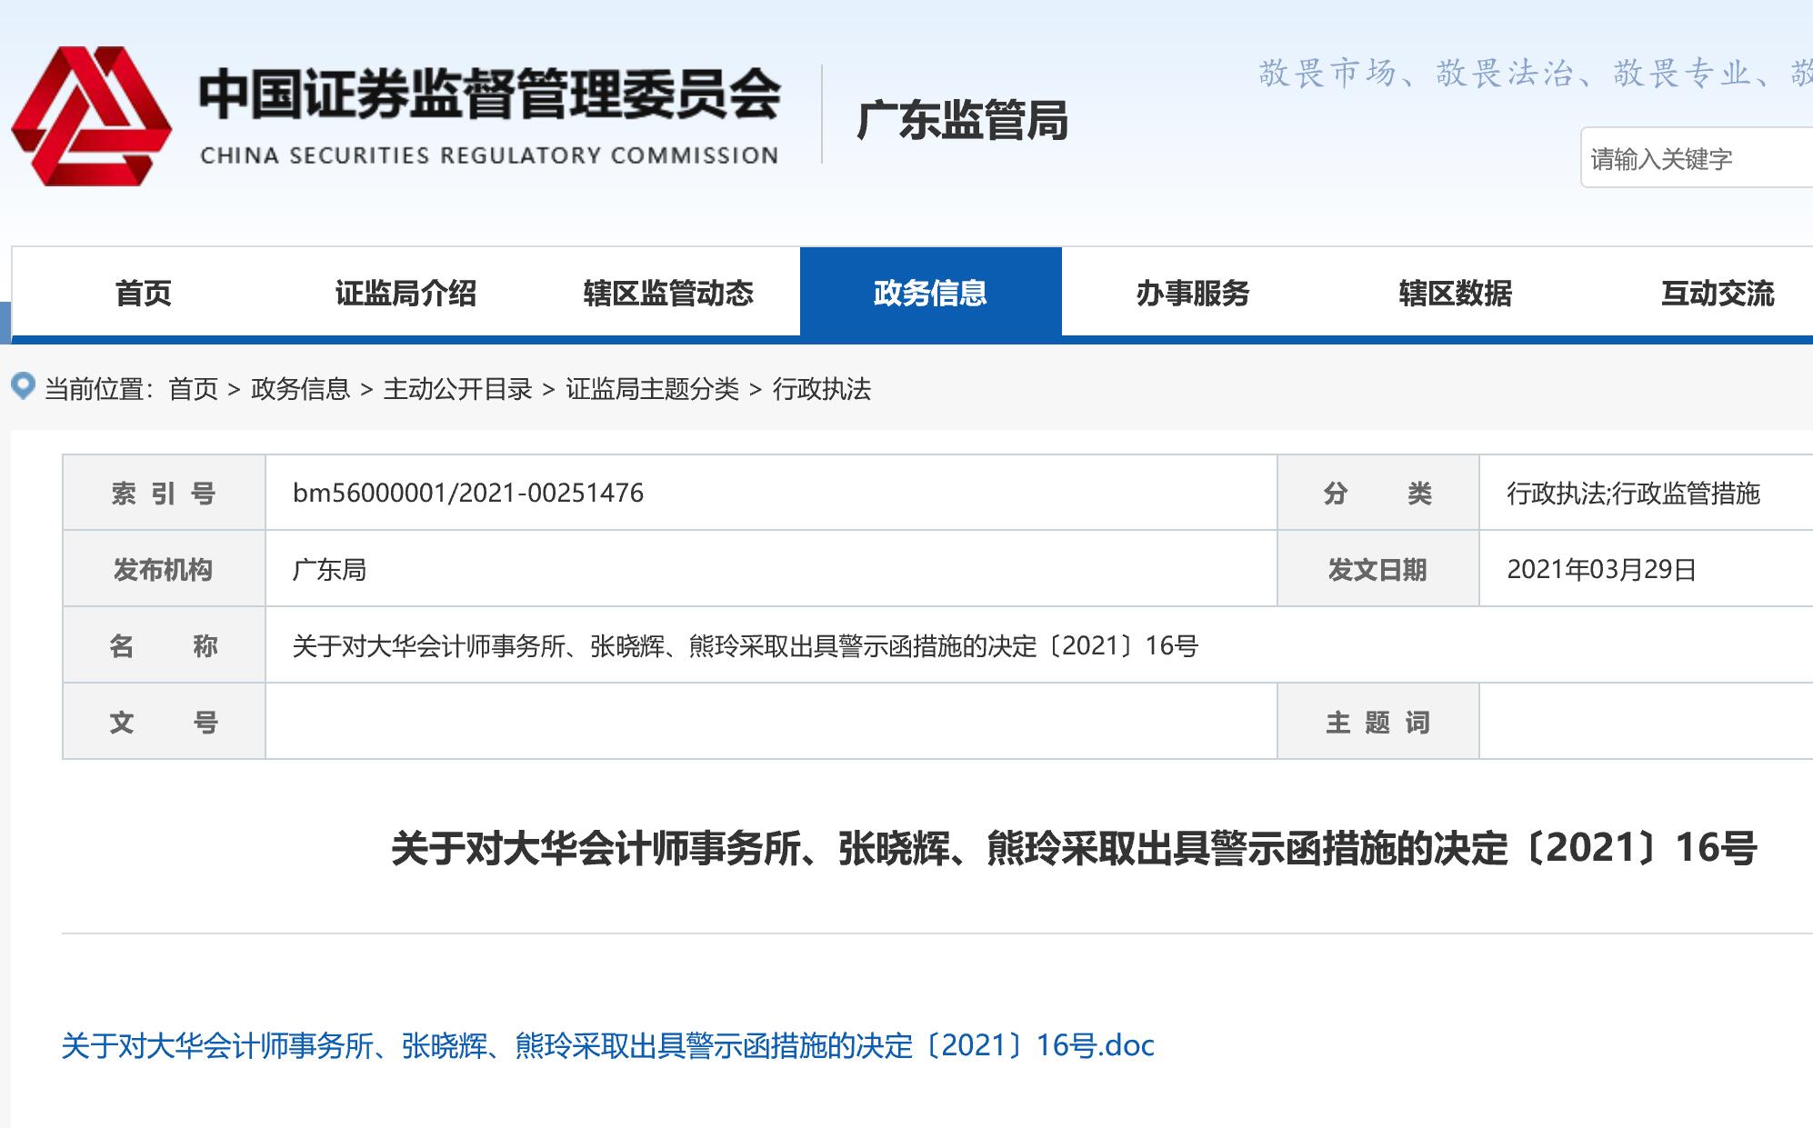Screen dimensions: 1813x1128
Task: Open the 证监局介绍 navigation tab
Action: pos(406,294)
